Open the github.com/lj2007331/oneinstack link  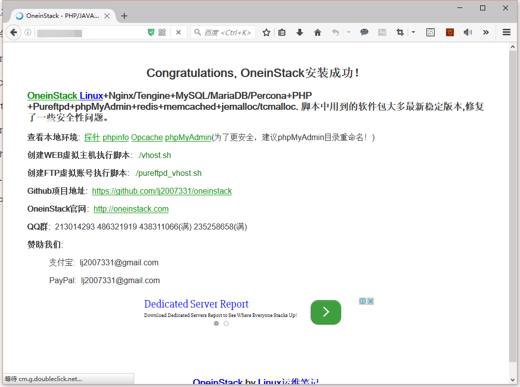point(162,191)
